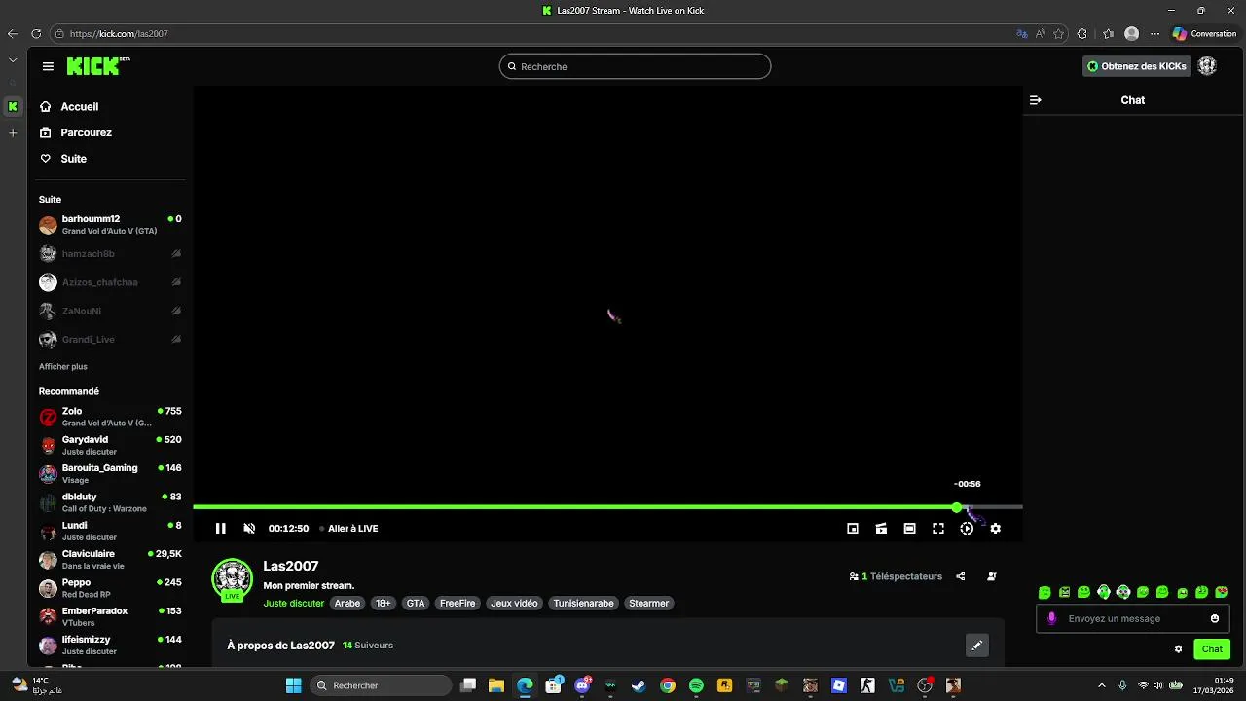Open hamzach8b offline channel

[x=110, y=254]
